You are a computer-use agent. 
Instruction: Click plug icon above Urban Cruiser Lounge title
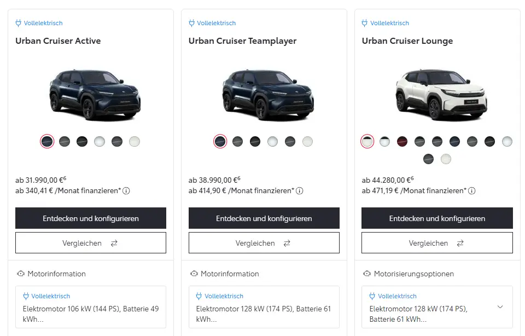coord(365,23)
